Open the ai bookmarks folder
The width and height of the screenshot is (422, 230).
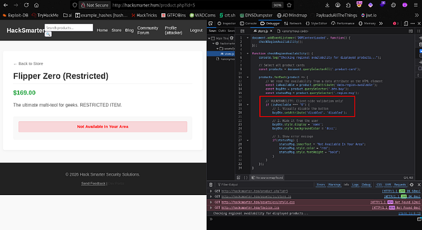click(68, 15)
